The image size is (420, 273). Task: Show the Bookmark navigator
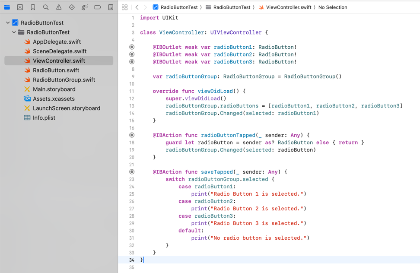[x=33, y=7]
